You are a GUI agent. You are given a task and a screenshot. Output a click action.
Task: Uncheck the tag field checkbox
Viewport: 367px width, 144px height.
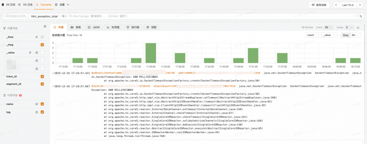point(42,112)
